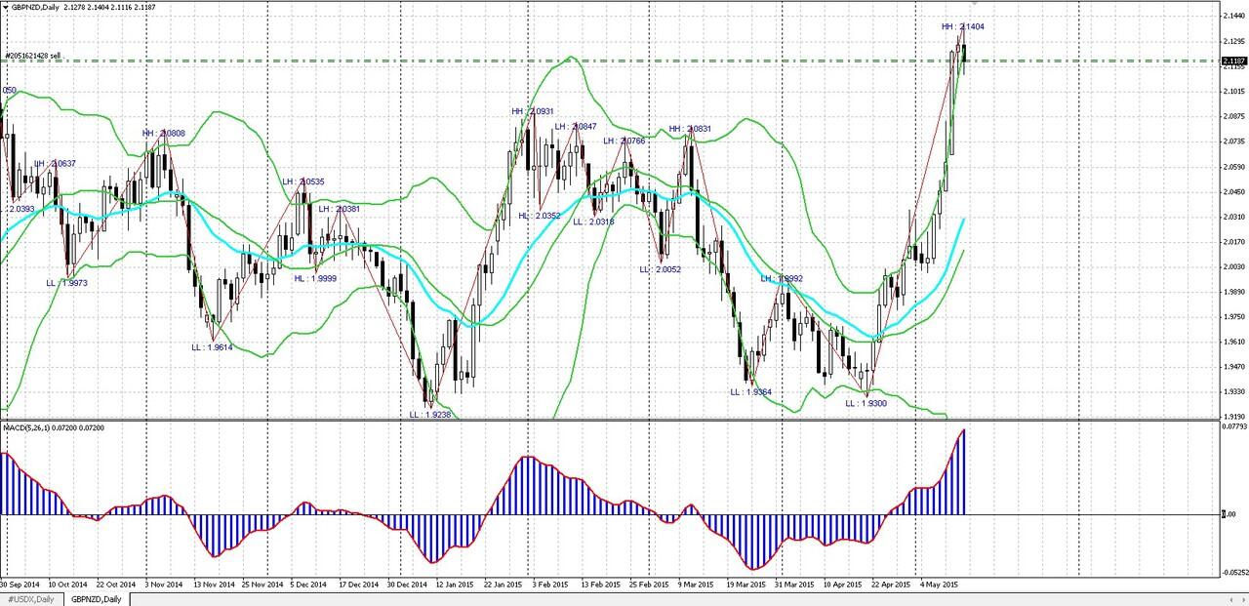Click the HH : 2.0931 high label
Image resolution: width=1249 pixels, height=606 pixels.
533,111
